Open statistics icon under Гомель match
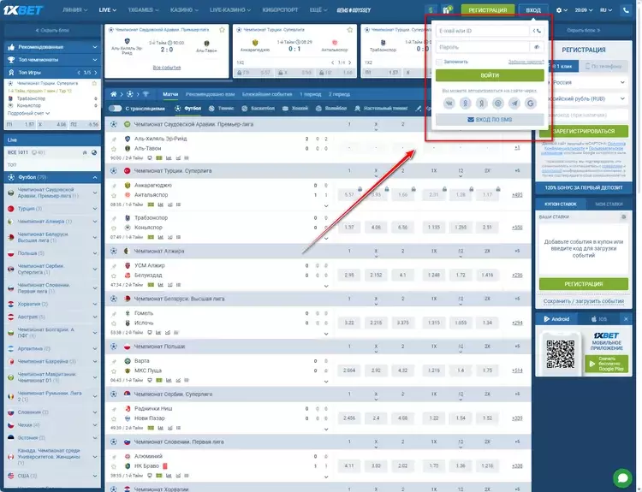Viewport: 642px width, 492px height. pos(158,333)
